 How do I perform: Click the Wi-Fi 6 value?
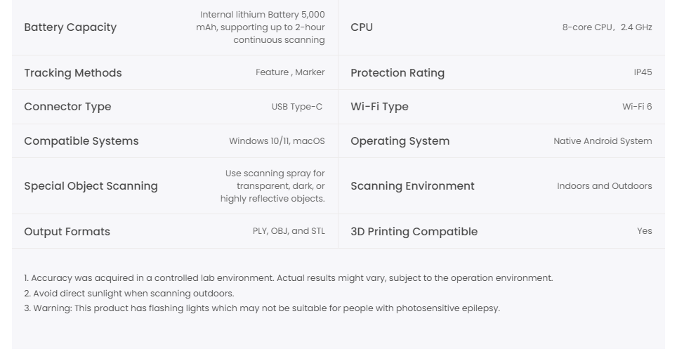point(637,107)
